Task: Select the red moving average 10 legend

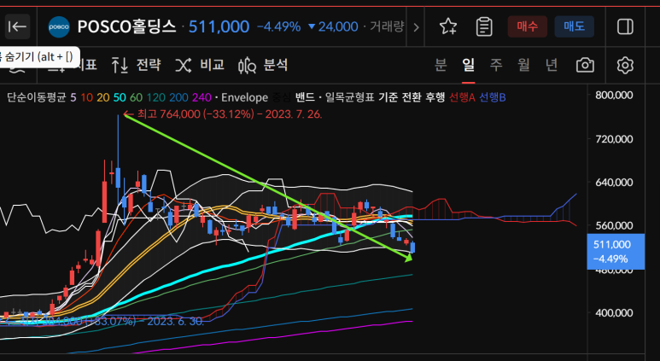Action: pyautogui.click(x=86, y=97)
